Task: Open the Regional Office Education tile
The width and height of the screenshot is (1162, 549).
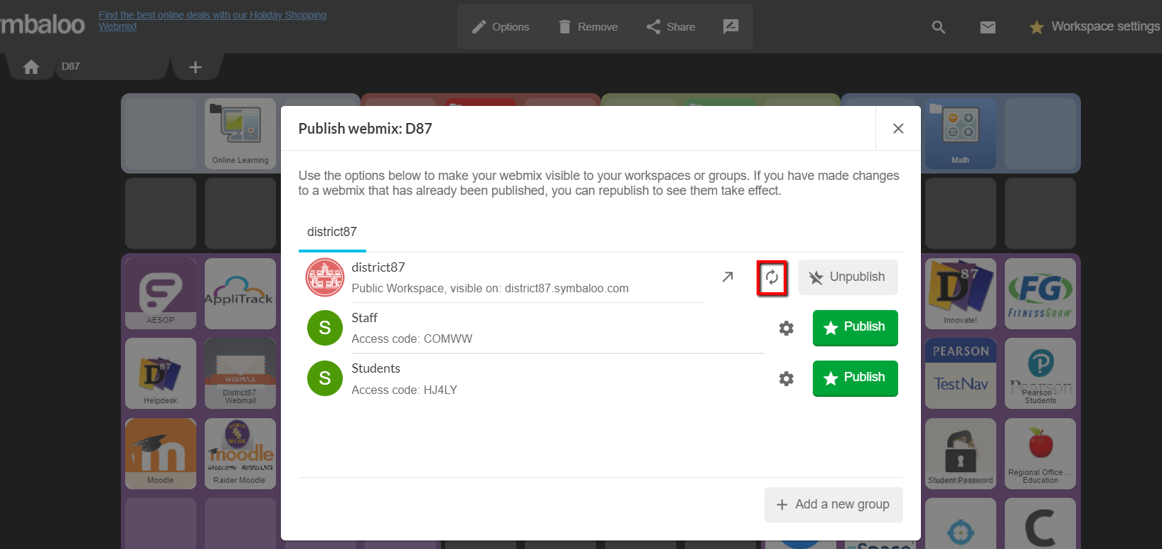Action: click(x=1040, y=453)
